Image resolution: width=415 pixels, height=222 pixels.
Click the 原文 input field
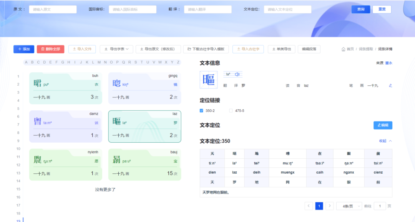coord(52,9)
